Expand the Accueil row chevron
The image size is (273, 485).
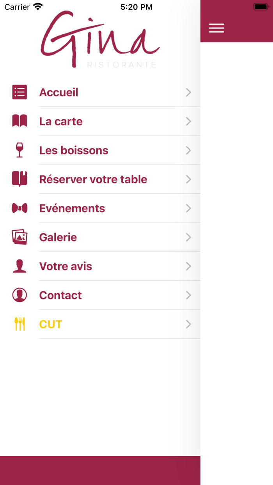pyautogui.click(x=188, y=92)
